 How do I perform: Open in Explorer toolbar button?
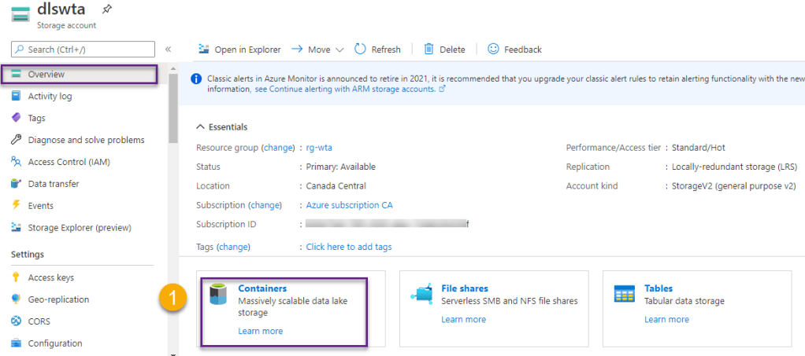click(x=239, y=50)
